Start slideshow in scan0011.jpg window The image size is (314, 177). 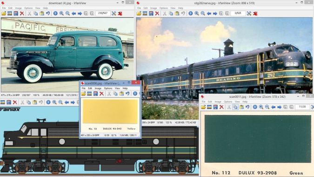[209, 107]
